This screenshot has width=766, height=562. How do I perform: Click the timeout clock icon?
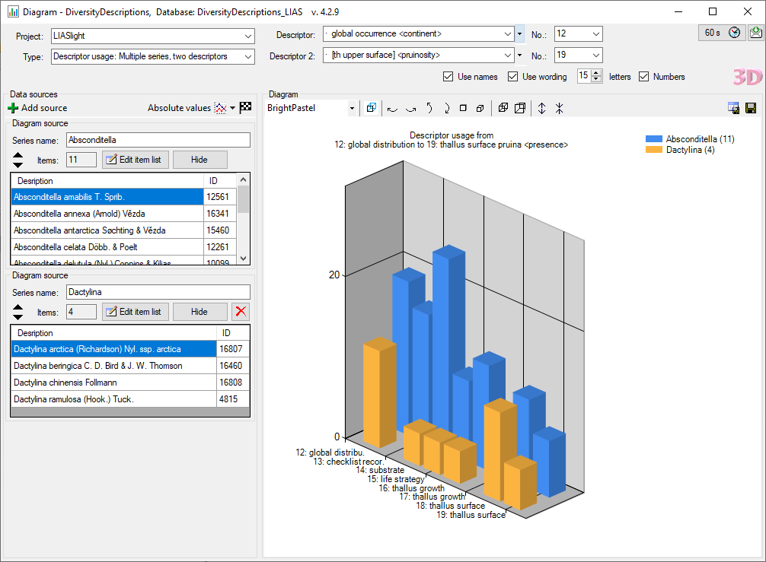pos(734,33)
